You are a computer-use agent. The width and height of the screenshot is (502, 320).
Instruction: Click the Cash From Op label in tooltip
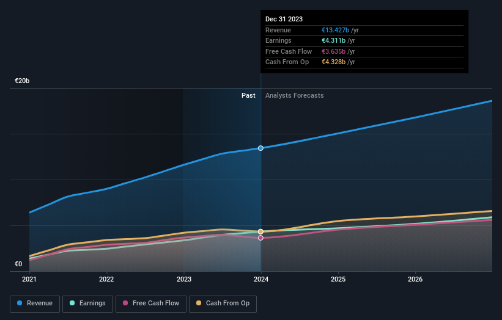(287, 62)
